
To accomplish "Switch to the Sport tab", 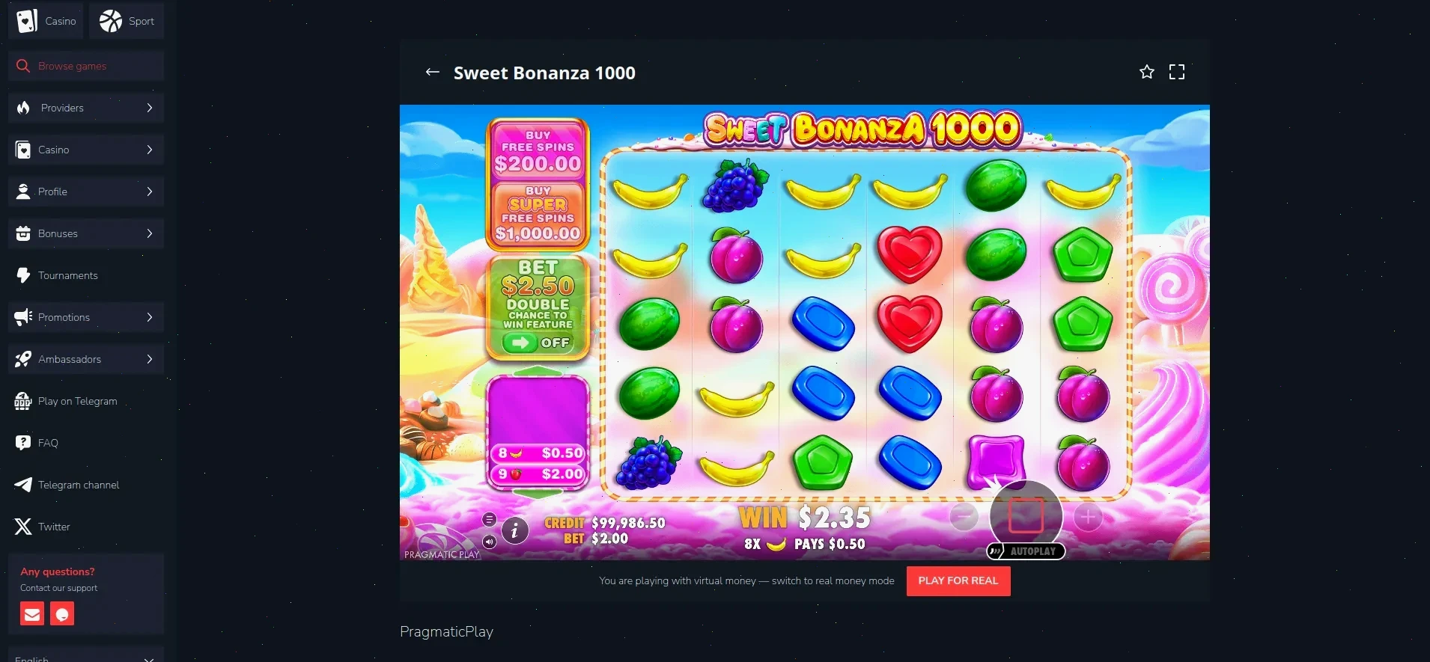I will (127, 21).
